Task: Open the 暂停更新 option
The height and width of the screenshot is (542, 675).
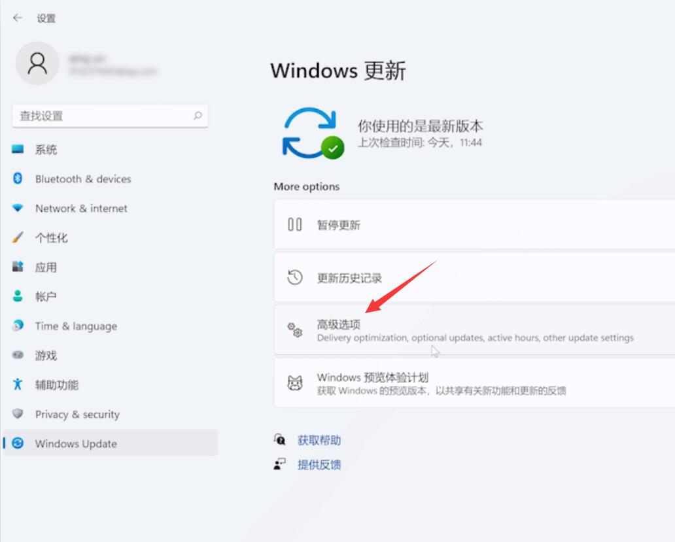Action: (474, 224)
